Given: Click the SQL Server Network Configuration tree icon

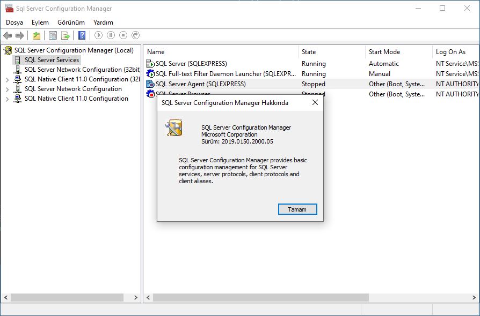Looking at the screenshot, I should point(18,89).
